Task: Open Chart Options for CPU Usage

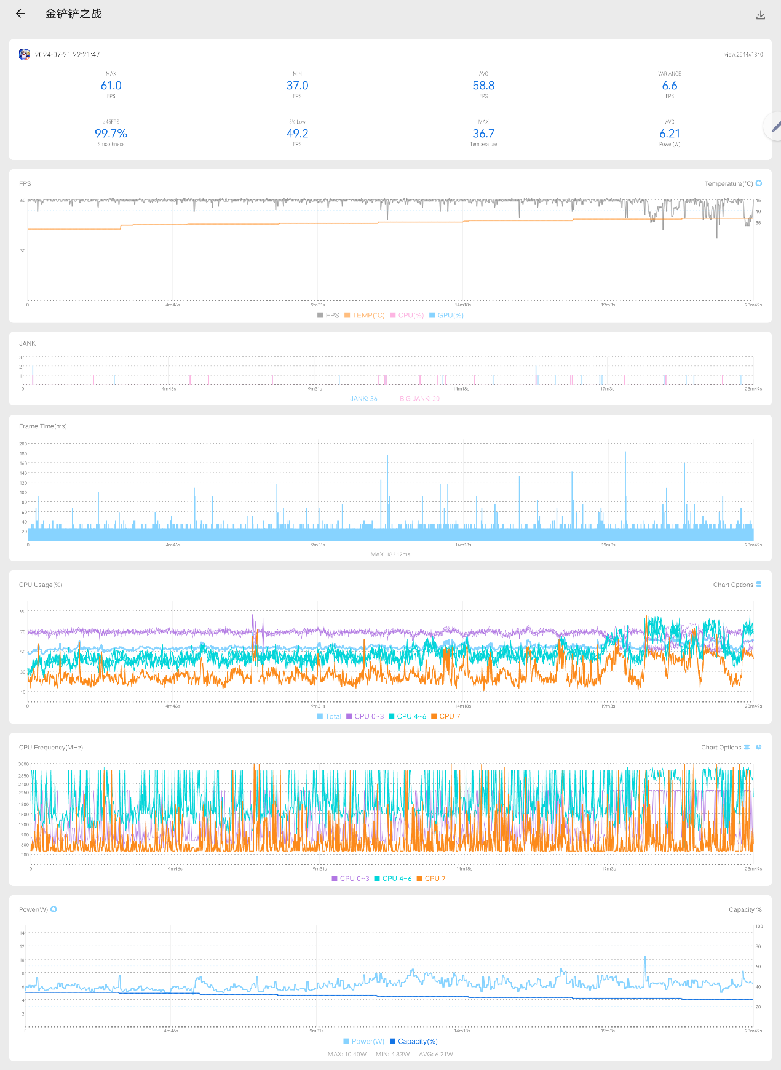Action: tap(733, 585)
